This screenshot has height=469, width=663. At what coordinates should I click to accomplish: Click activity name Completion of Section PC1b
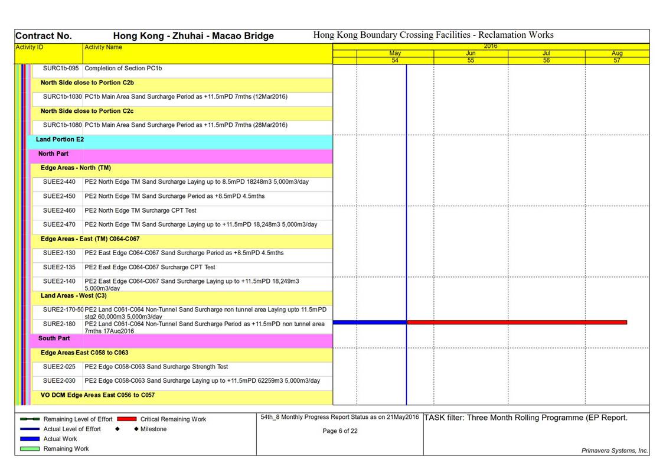click(123, 68)
